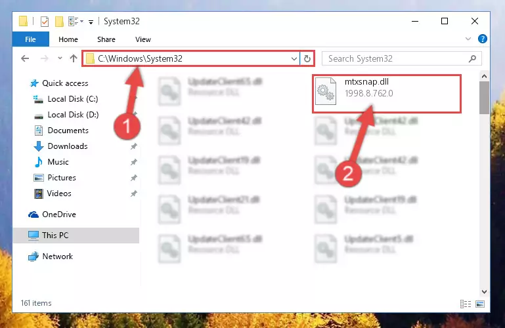Image resolution: width=505 pixels, height=328 pixels.
Task: Click the Properties checkmark icon in title bar
Action: click(x=45, y=22)
